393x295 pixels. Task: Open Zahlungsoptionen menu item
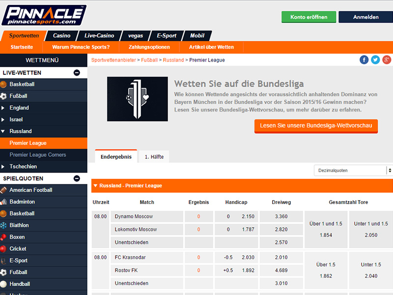149,47
